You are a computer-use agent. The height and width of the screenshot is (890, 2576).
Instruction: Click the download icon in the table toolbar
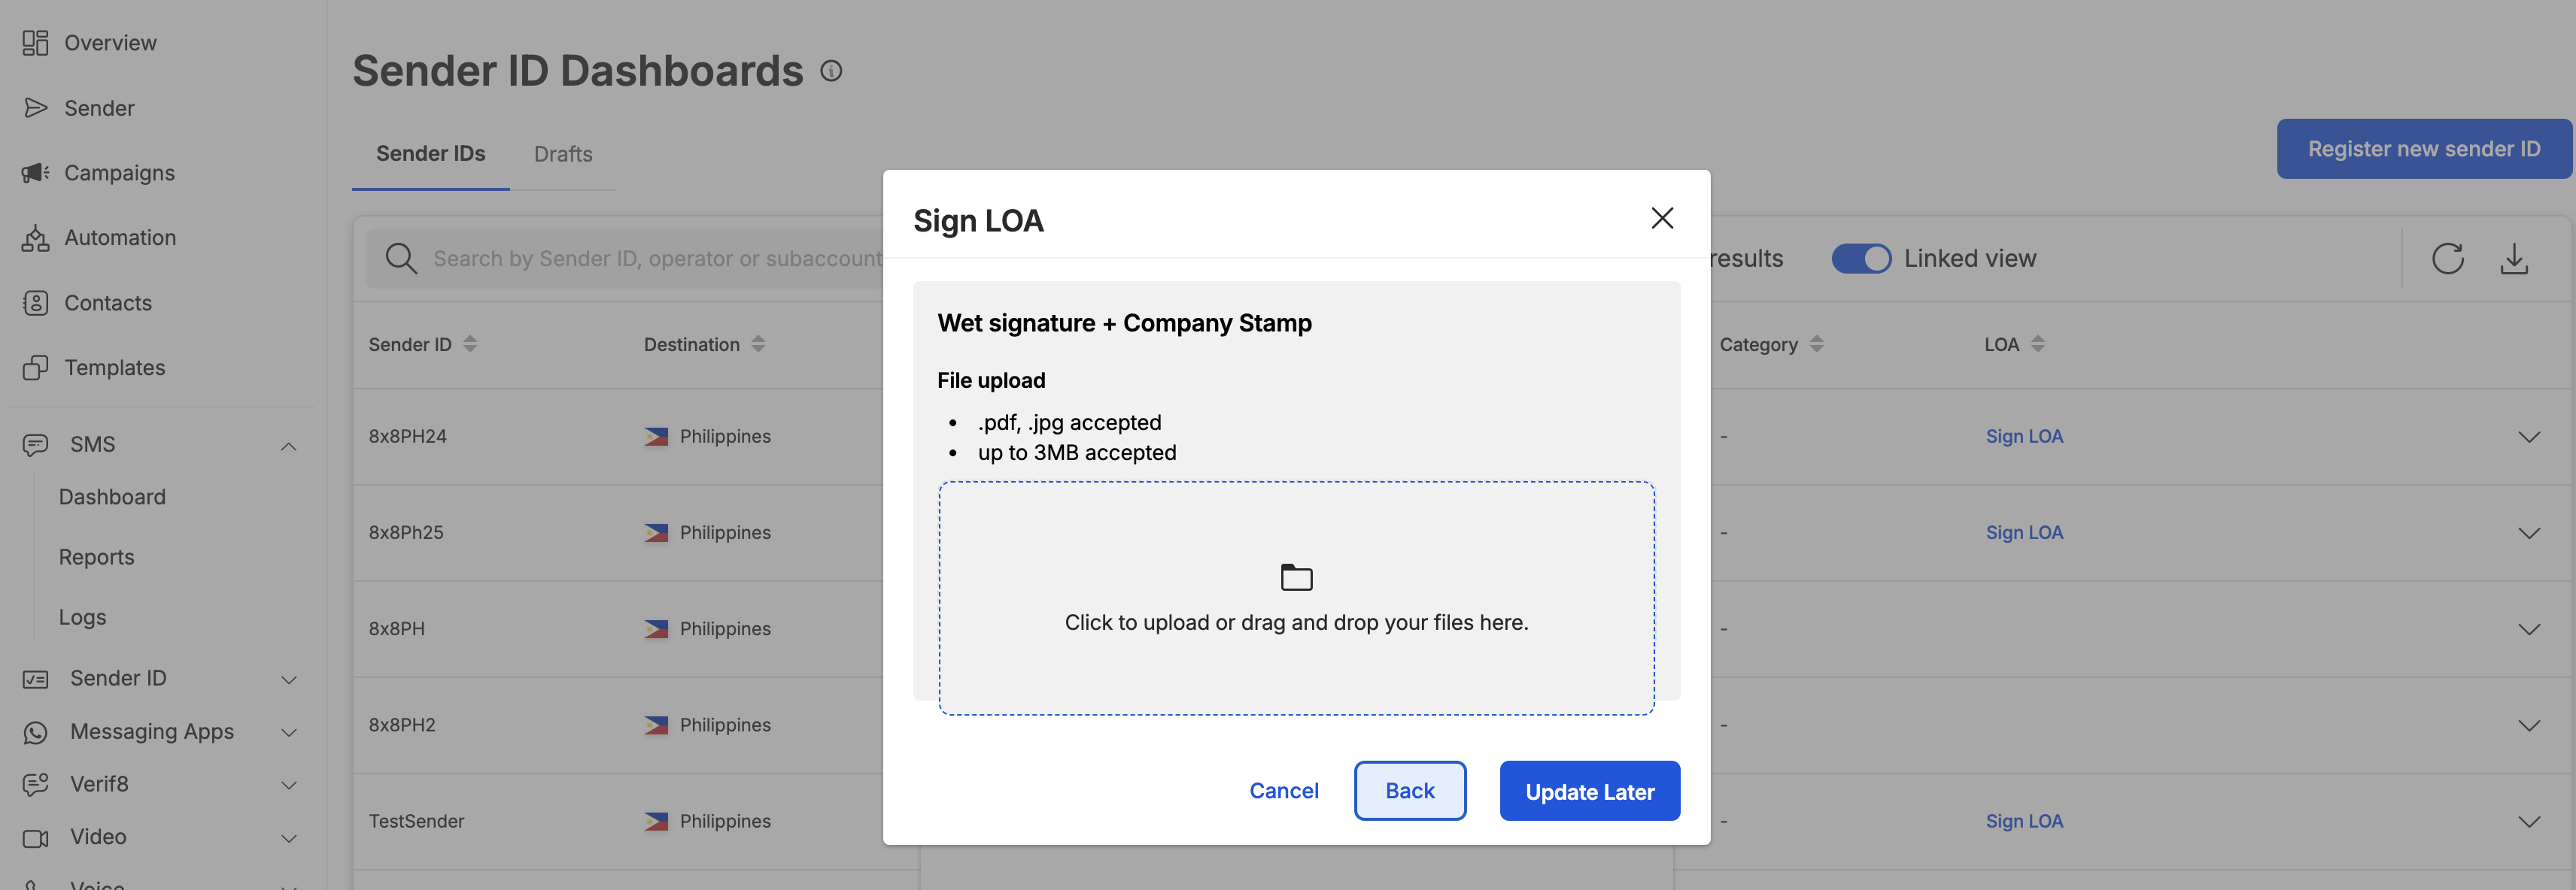pos(2514,259)
